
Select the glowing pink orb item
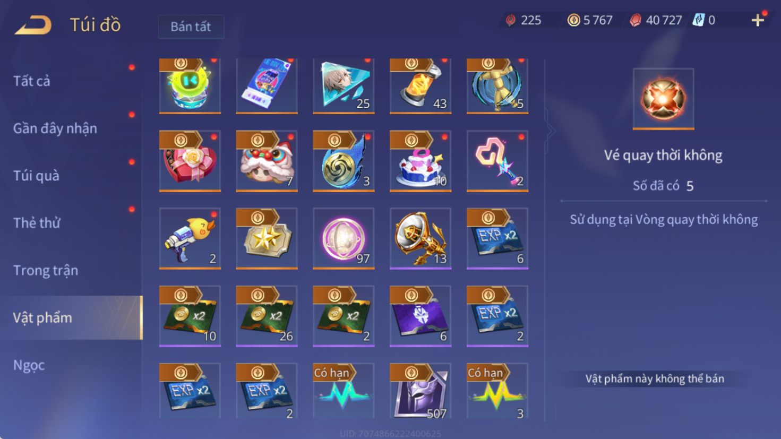point(344,238)
